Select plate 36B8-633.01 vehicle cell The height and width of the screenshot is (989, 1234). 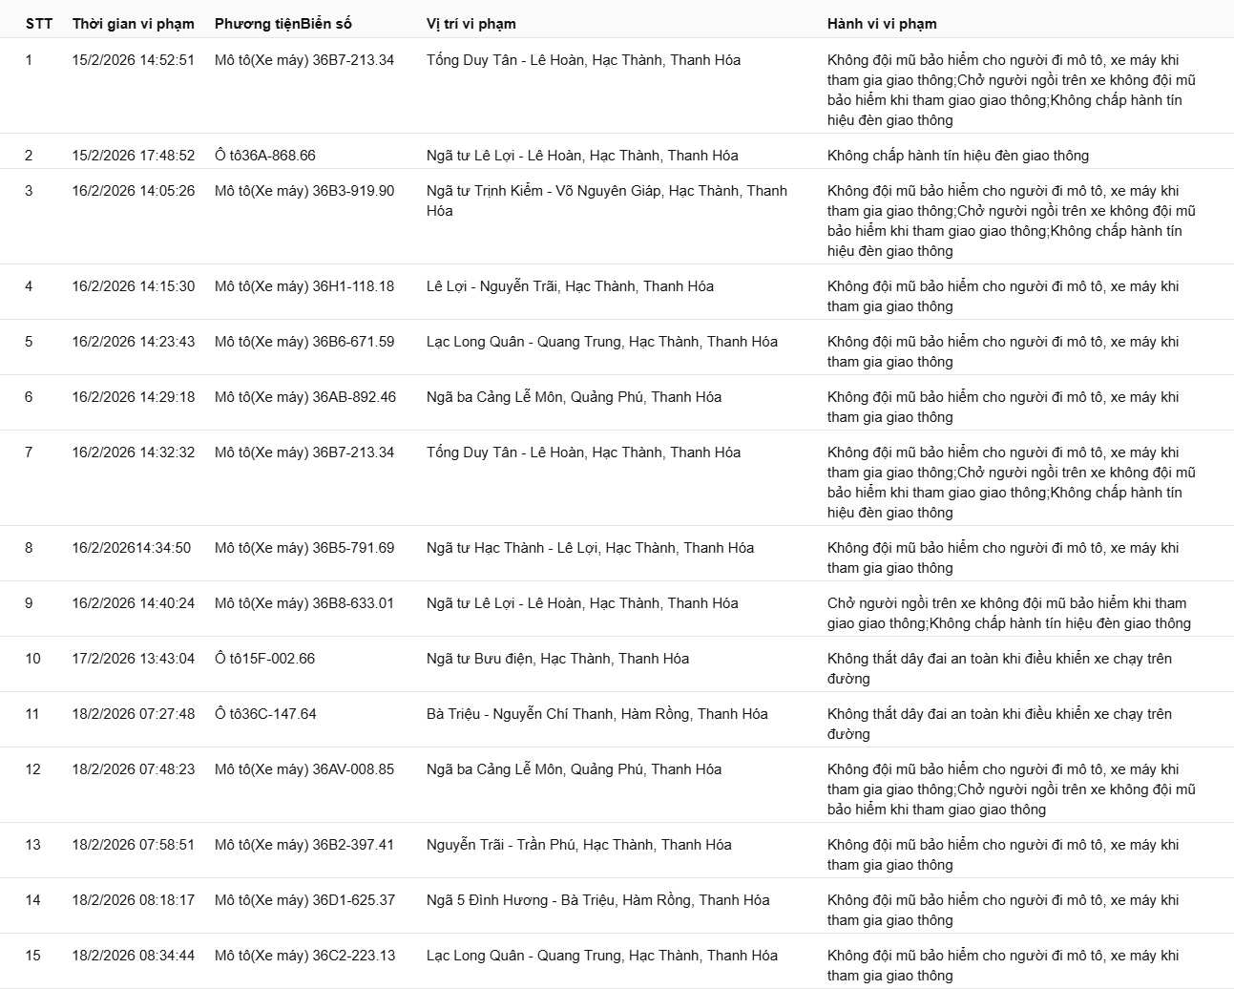pos(304,603)
